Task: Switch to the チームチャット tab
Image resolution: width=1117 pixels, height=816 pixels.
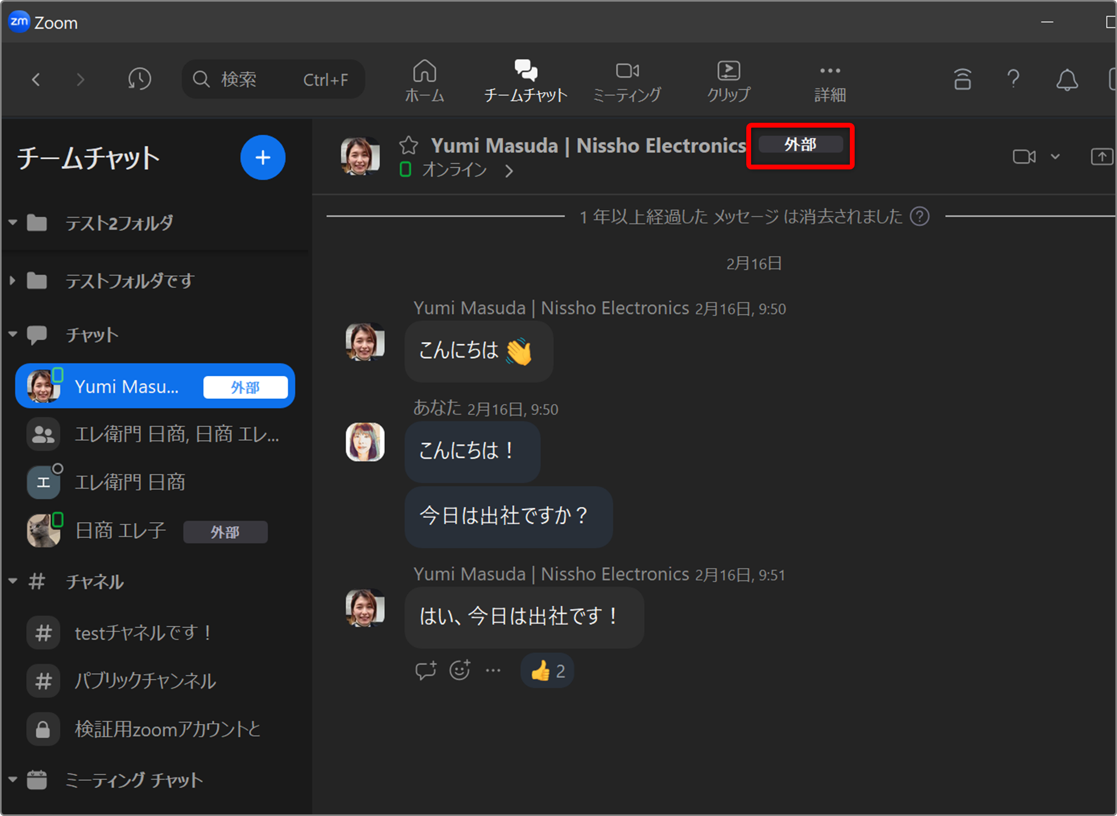Action: pyautogui.click(x=526, y=81)
